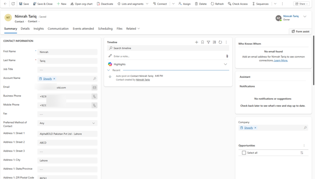
Task: Click the Last Name field
Action: point(67,61)
